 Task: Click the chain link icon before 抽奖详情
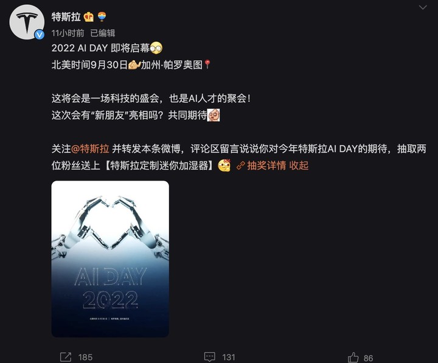pyautogui.click(x=241, y=165)
